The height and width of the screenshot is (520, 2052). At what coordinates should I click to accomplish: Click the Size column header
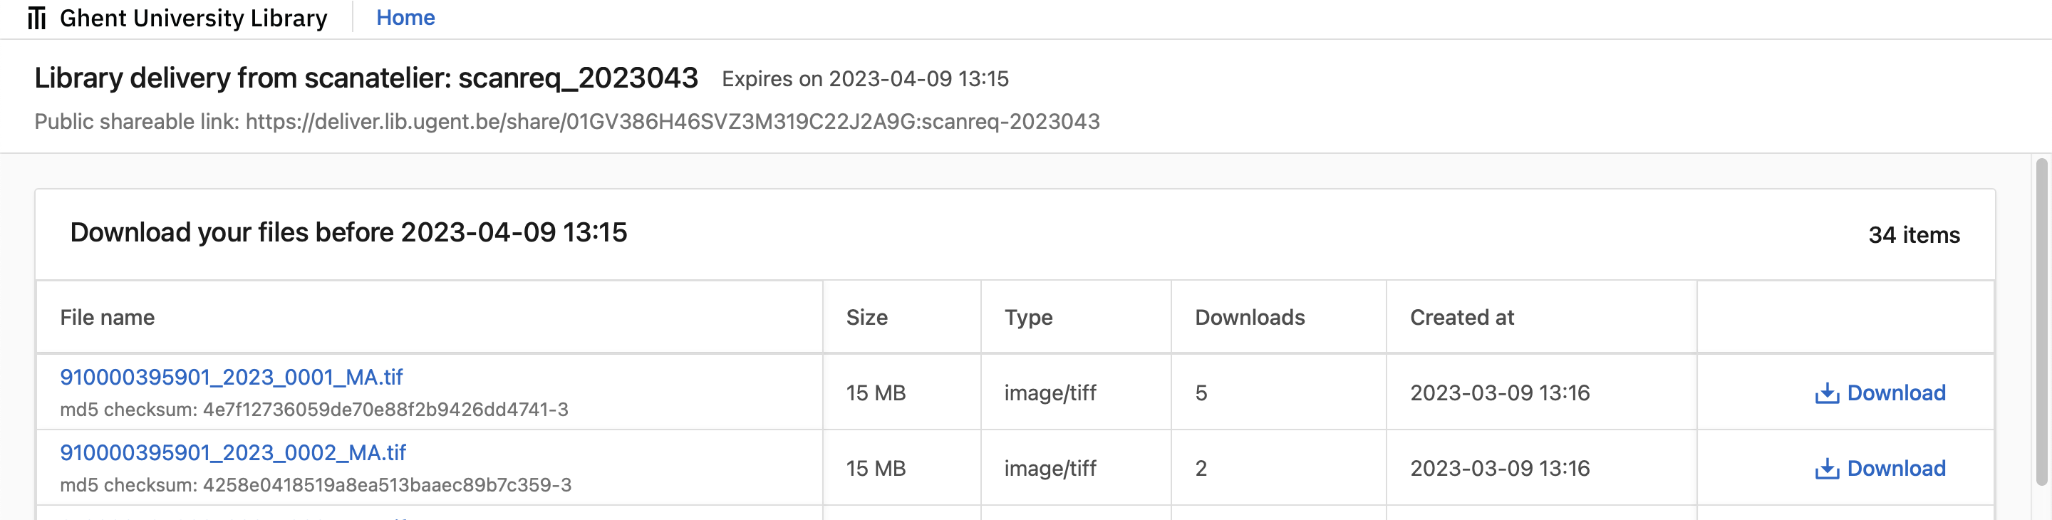coord(866,316)
